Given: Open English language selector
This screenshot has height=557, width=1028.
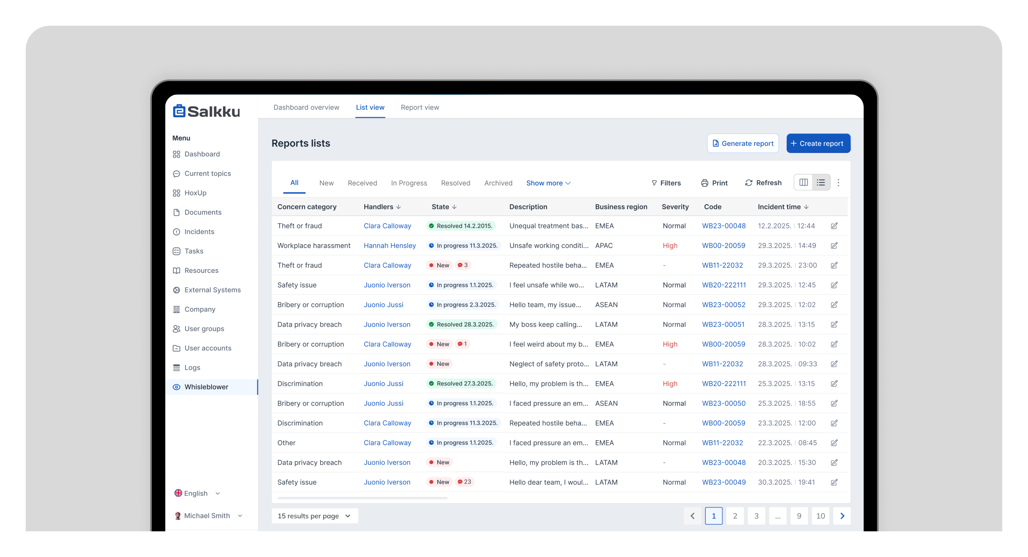Looking at the screenshot, I should coord(197,493).
